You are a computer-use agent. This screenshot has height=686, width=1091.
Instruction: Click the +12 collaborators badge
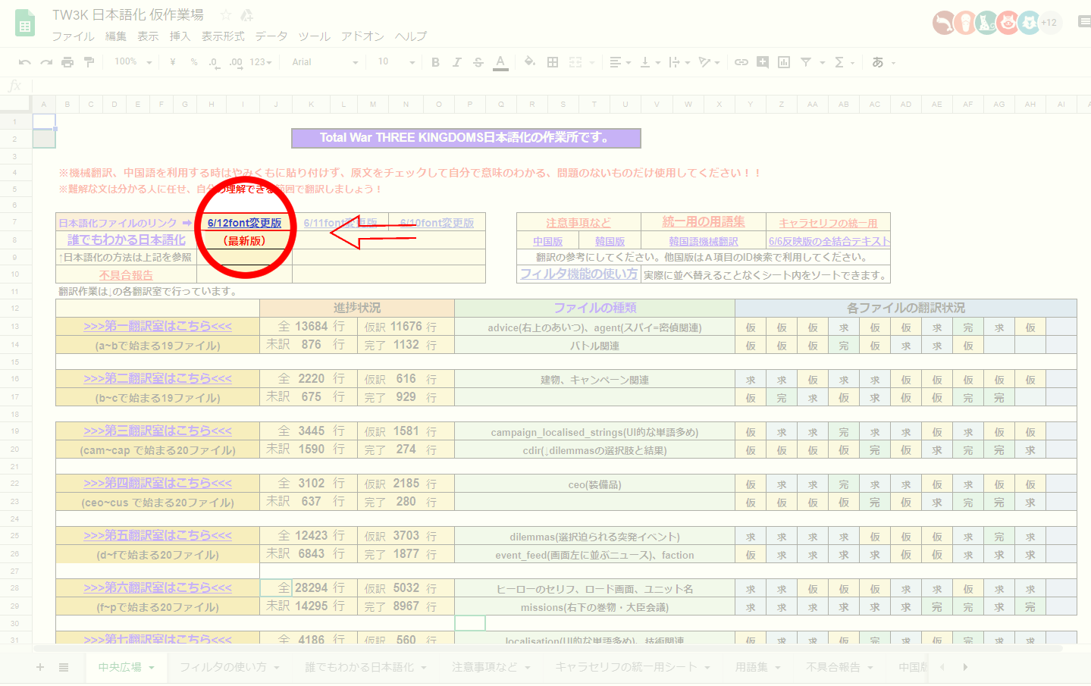1049,23
